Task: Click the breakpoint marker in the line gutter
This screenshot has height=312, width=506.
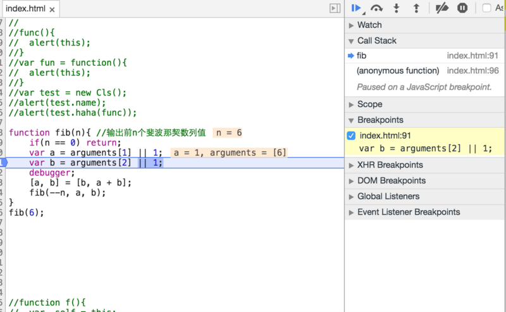Action: [x=3, y=163]
